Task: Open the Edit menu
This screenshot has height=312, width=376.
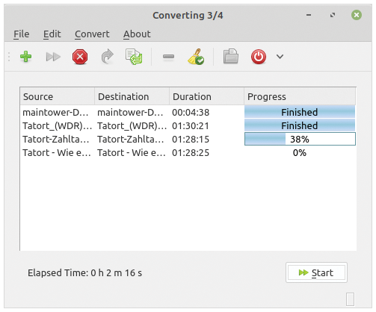Action: click(52, 34)
